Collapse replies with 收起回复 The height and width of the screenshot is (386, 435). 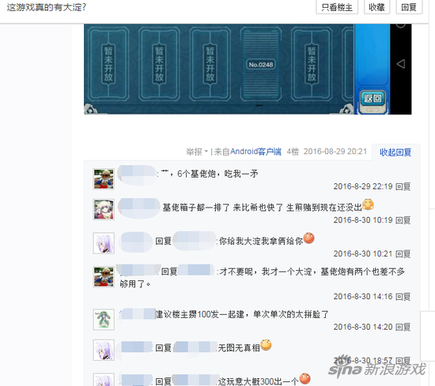coord(395,152)
